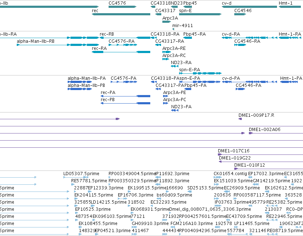Select the ND23-RA transcript
The width and height of the screenshot is (303, 236).
pyautogui.click(x=174, y=66)
